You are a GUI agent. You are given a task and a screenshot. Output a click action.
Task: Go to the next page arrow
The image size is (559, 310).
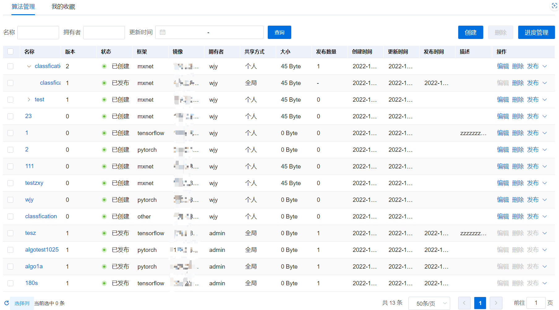coord(496,303)
